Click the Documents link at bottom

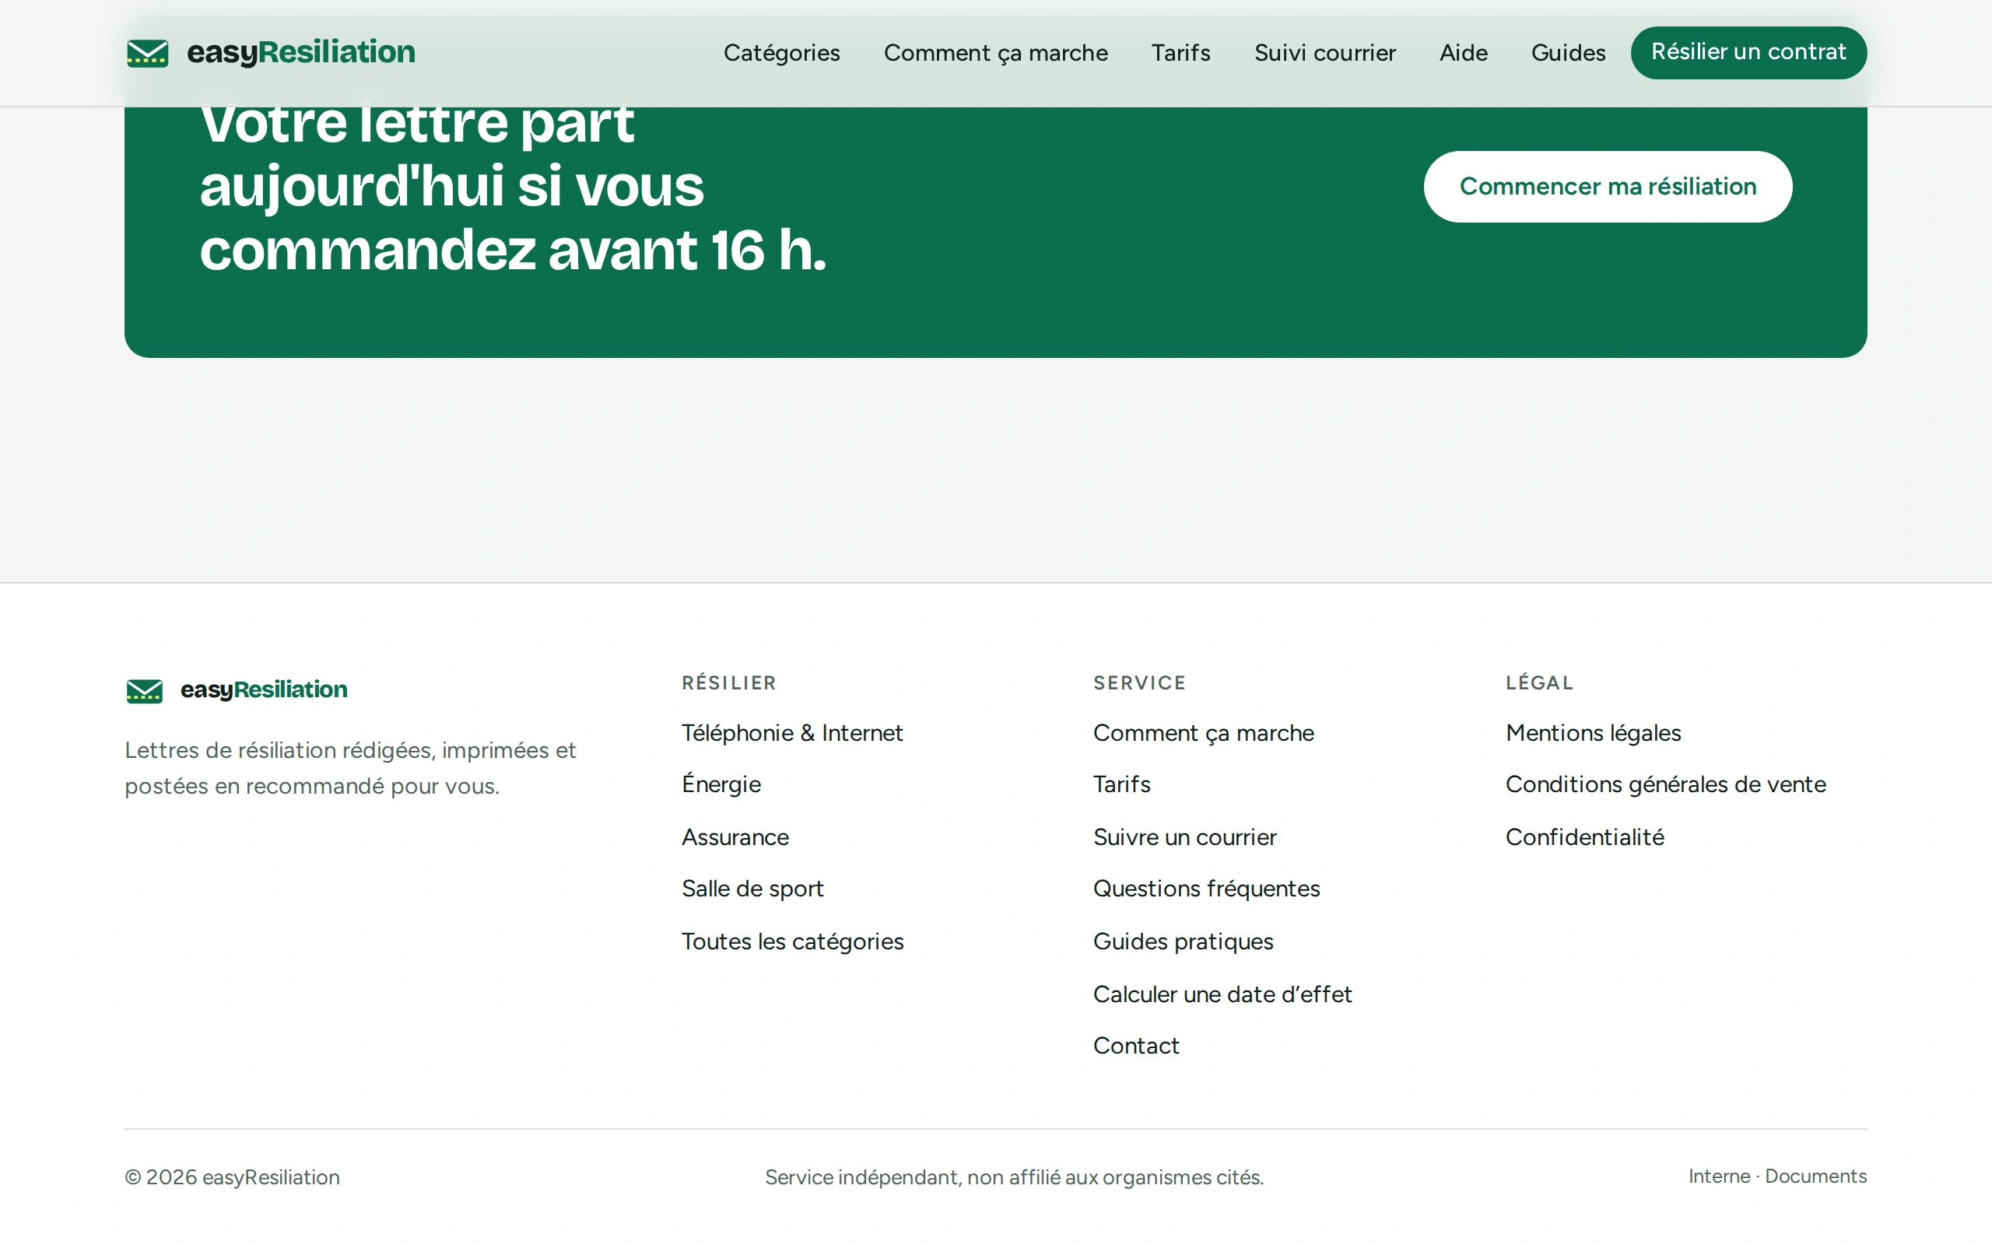click(1815, 1176)
